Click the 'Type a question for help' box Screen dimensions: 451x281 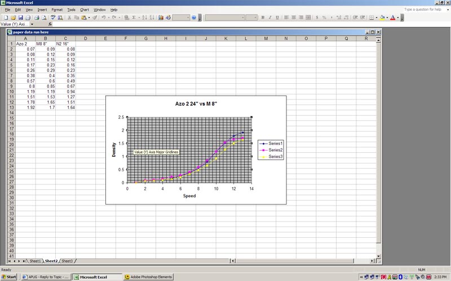pos(423,10)
